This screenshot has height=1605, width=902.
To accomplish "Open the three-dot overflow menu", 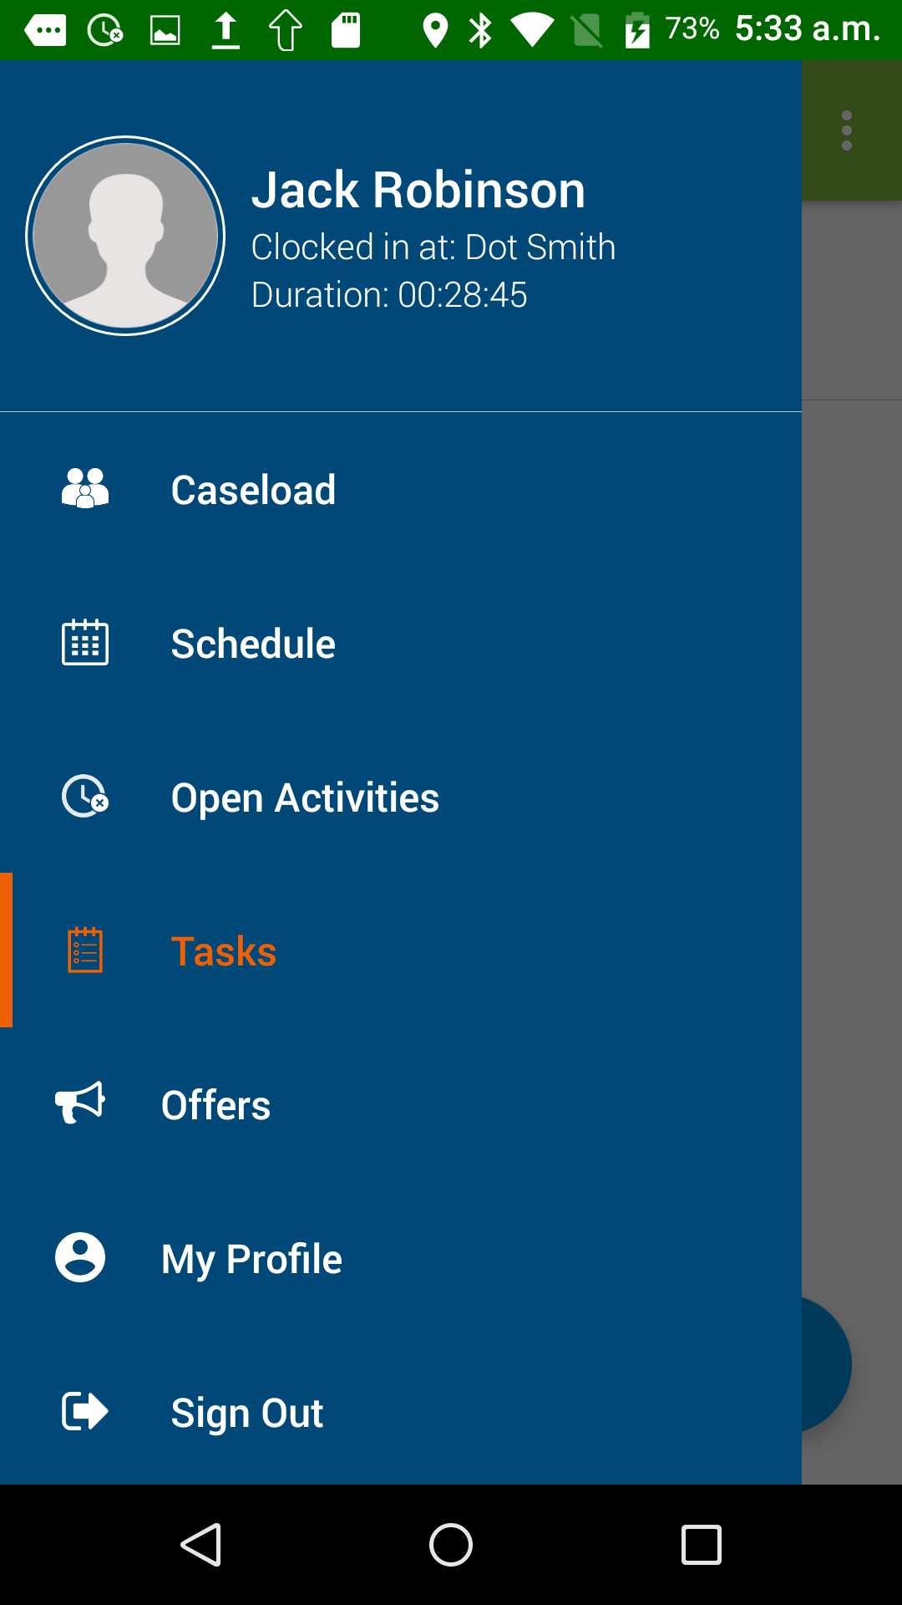I will coord(847,130).
